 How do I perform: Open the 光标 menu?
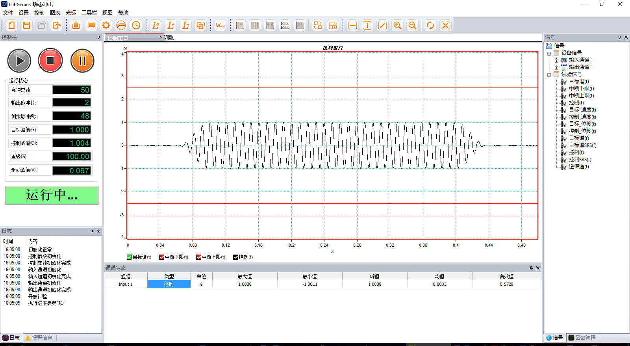point(71,13)
